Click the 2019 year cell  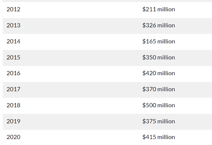(x=13, y=121)
